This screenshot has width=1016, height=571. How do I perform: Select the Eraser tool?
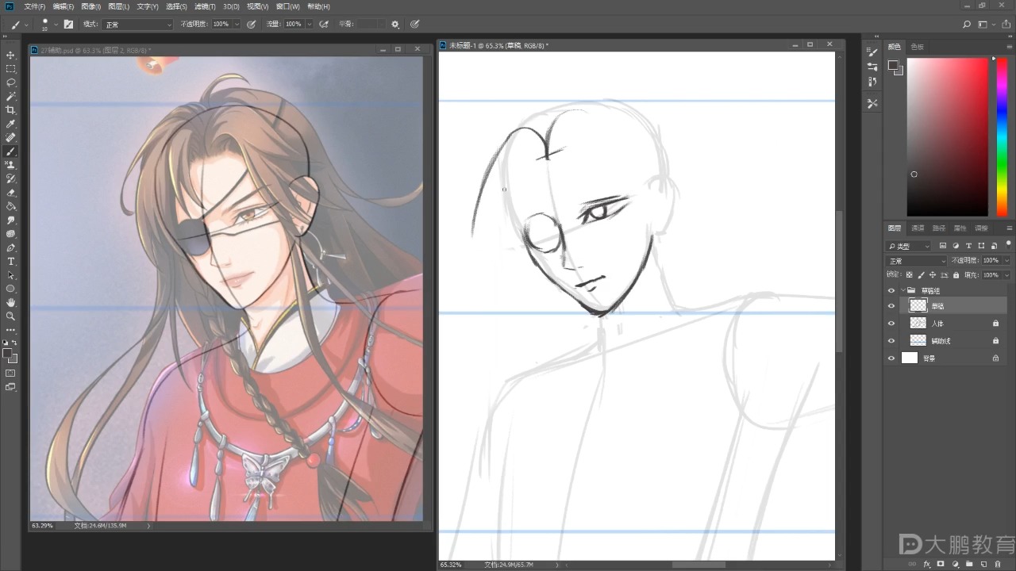click(x=10, y=193)
